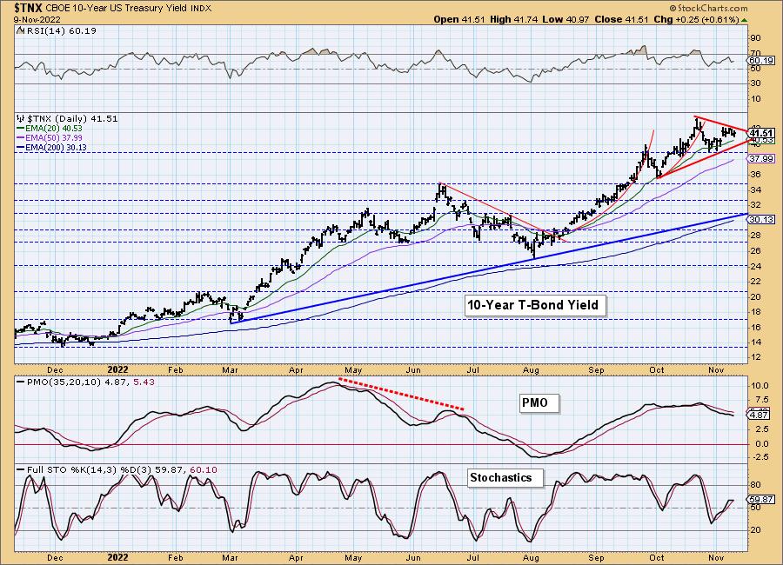
Task: Click the 22 label on the price axis
Action: (x=755, y=282)
